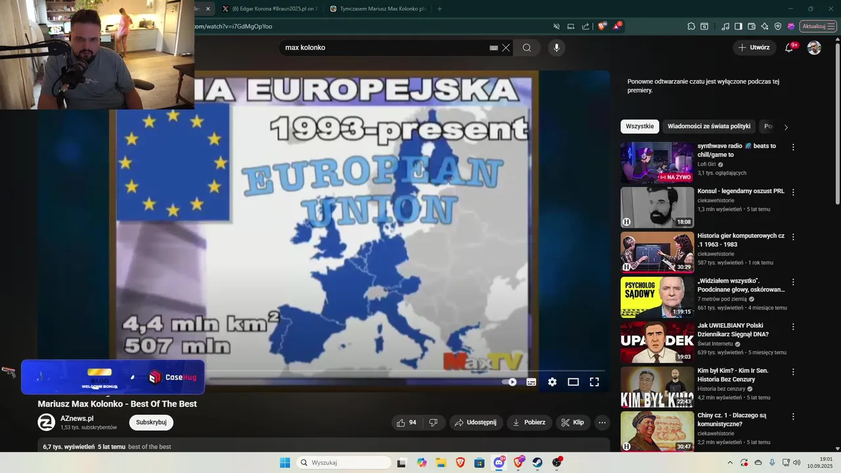
Task: Click Udostępnij to share the video
Action: click(x=476, y=422)
